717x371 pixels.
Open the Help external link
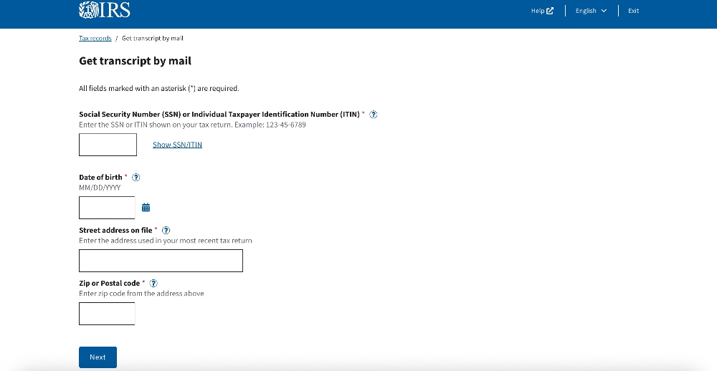[542, 11]
